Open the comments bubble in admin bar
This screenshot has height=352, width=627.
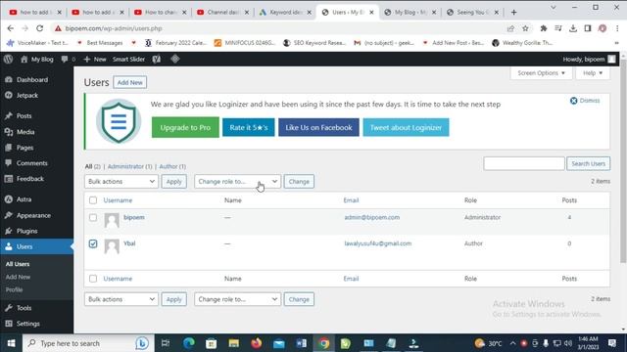click(x=68, y=59)
